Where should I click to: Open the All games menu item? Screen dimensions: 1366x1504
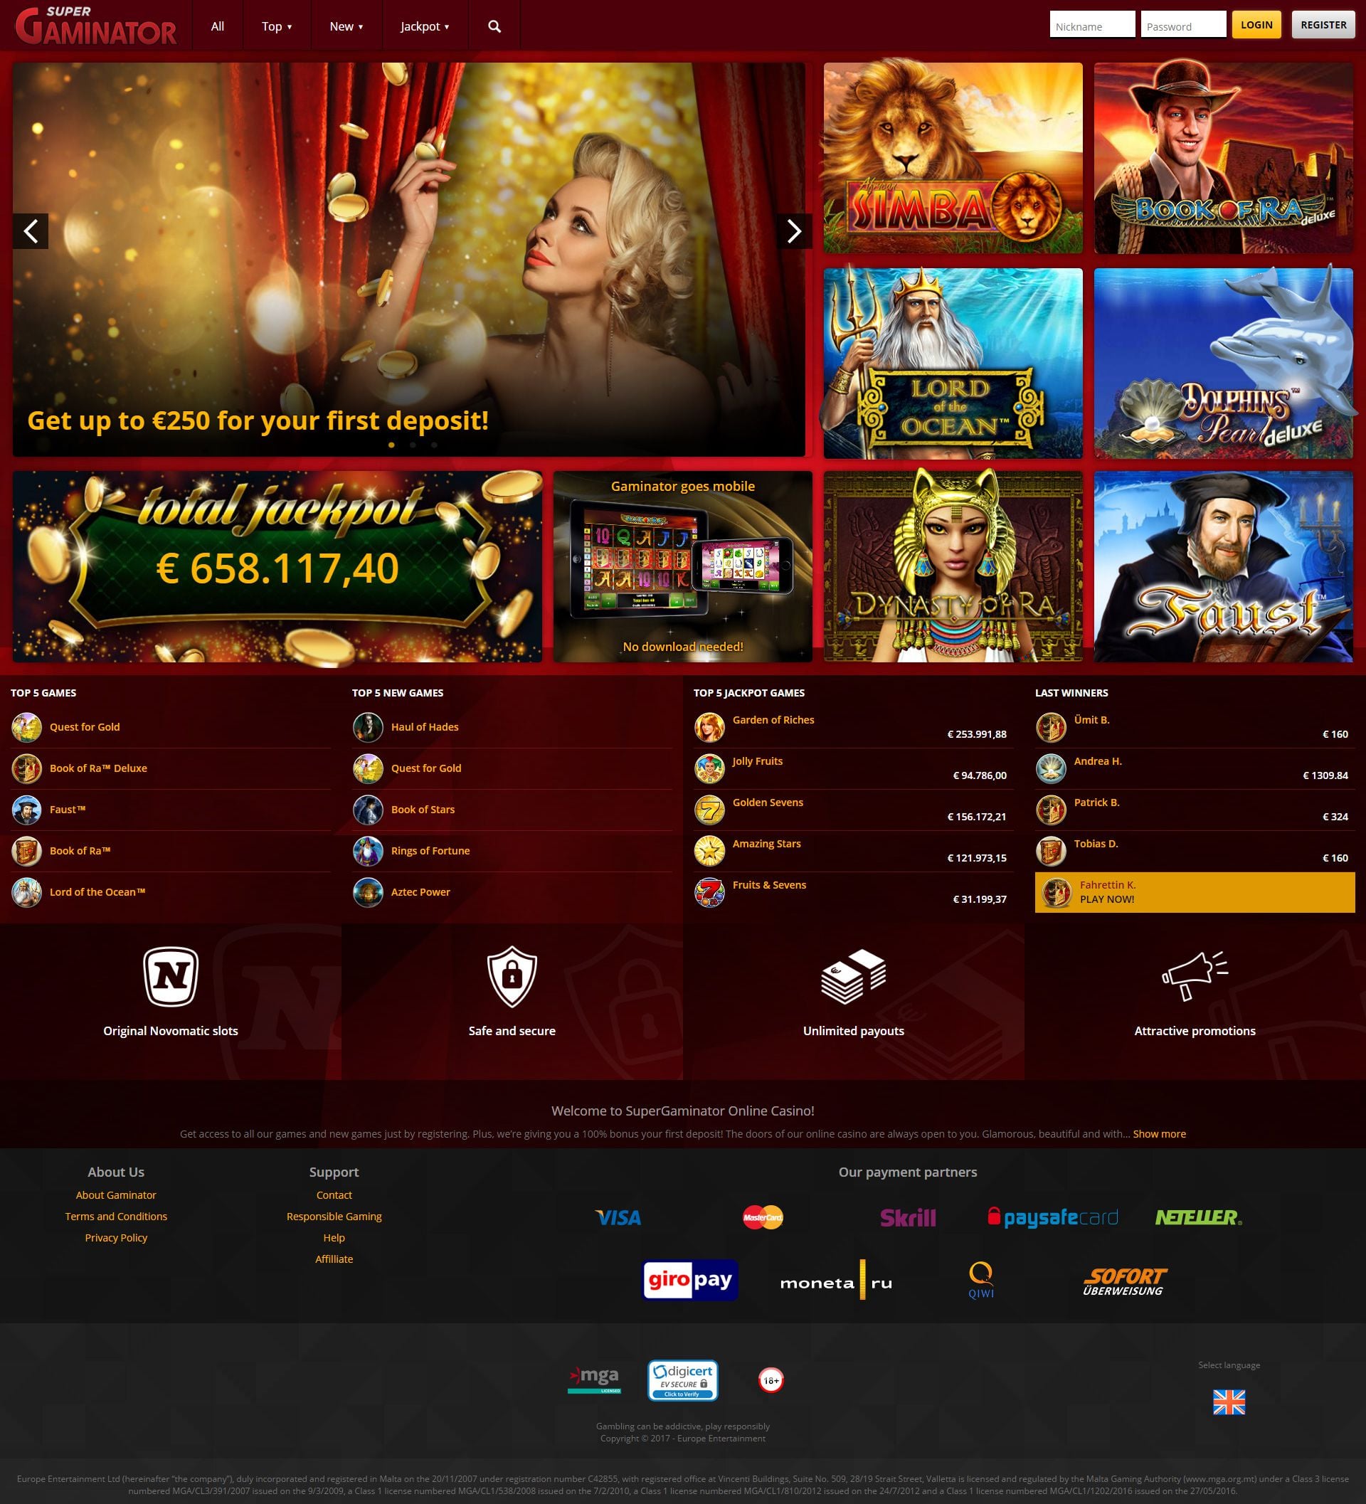[x=218, y=26]
